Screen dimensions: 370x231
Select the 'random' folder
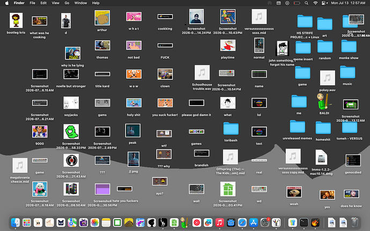(325, 46)
